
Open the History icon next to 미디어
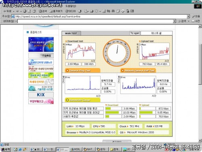[80, 11]
